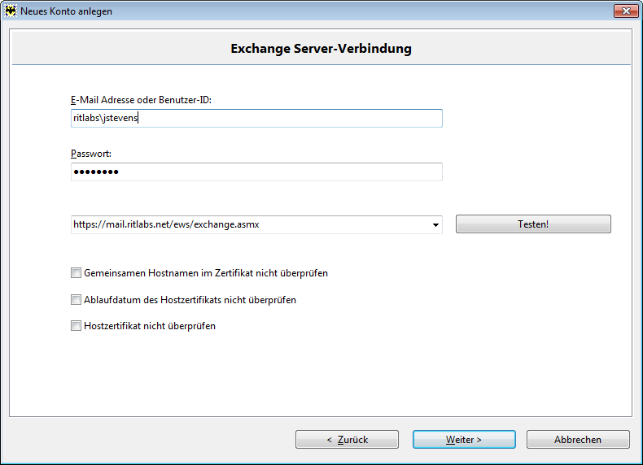Click the E-Mail Adresse oder Benutzer-ID label
This screenshot has height=465, width=643.
click(141, 100)
